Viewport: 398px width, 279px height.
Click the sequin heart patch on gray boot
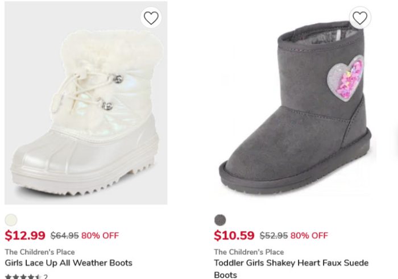coord(347,77)
